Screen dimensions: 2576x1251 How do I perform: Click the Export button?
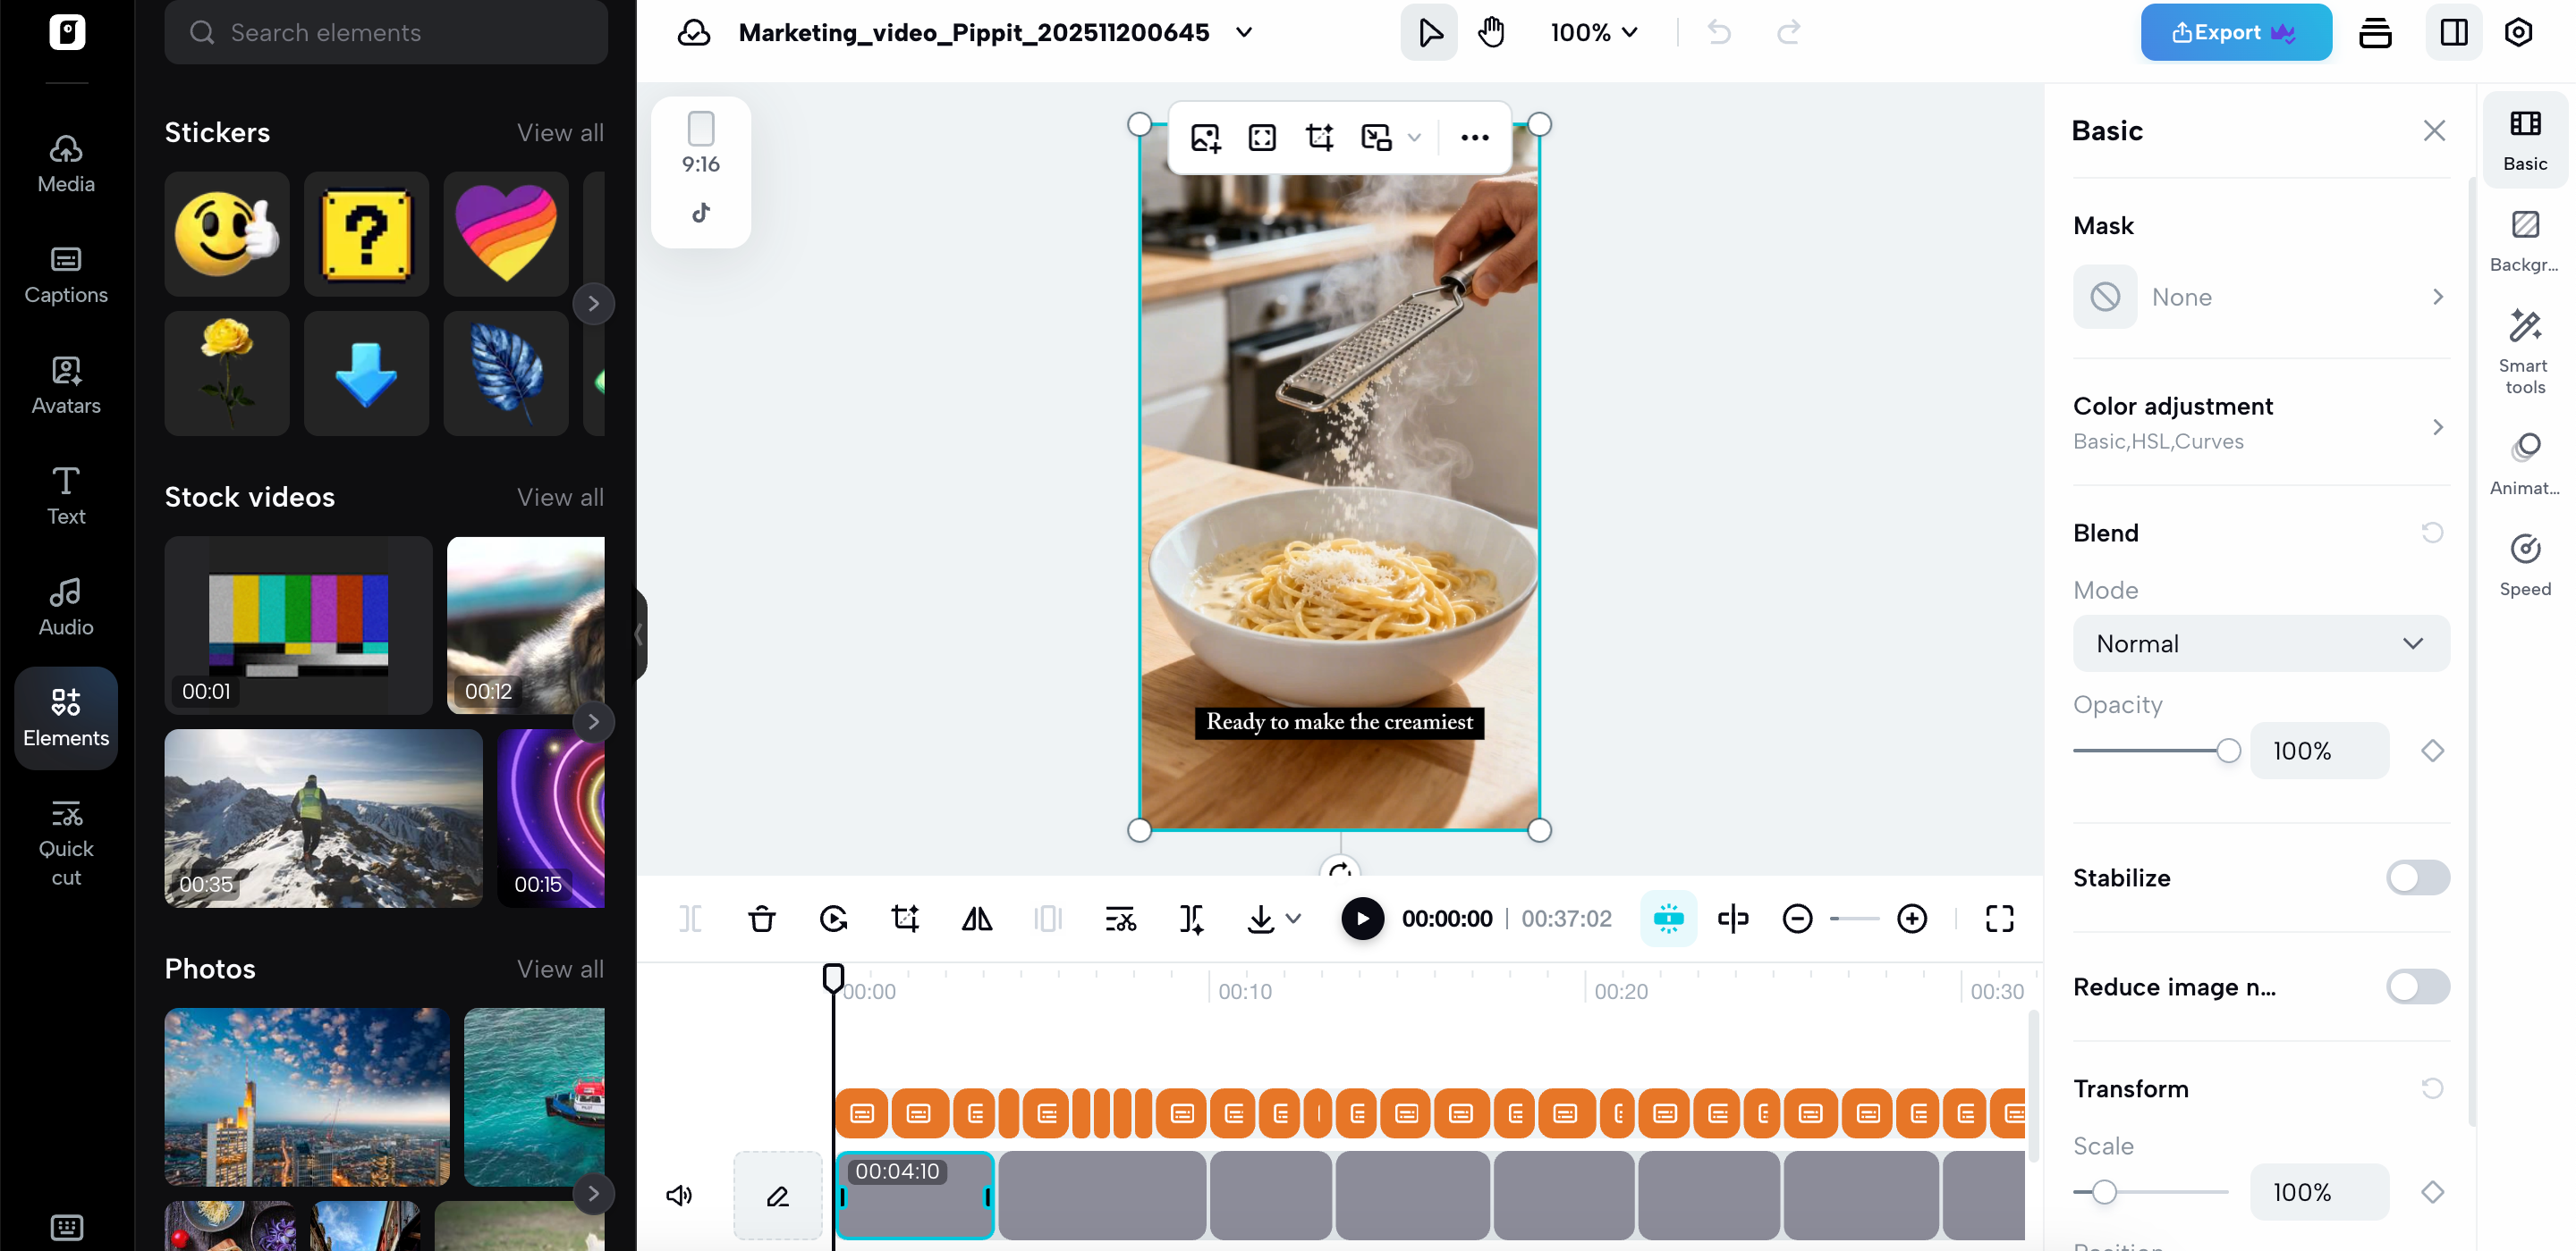[2235, 33]
